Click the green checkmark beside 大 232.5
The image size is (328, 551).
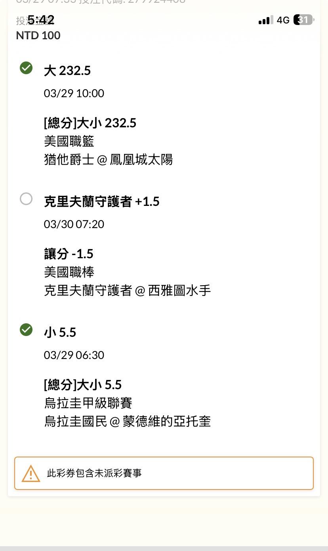[26, 68]
